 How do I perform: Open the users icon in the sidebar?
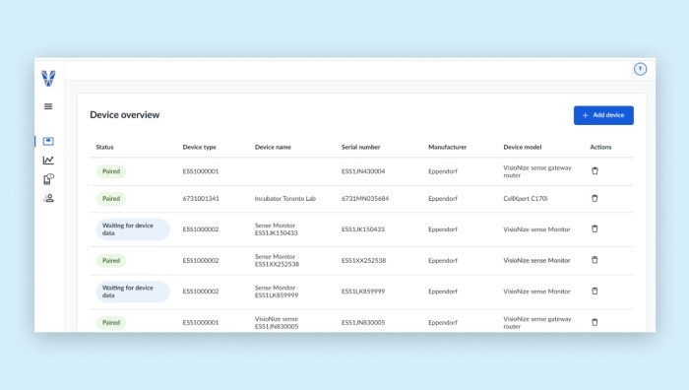48,198
